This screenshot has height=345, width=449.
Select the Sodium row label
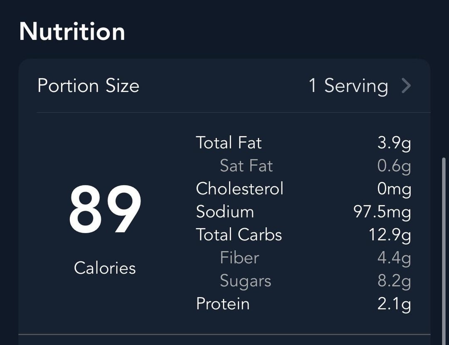[225, 212]
